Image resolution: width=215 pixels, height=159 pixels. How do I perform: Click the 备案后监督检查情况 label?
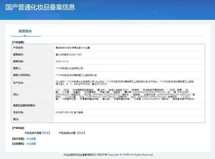(x=24, y=106)
